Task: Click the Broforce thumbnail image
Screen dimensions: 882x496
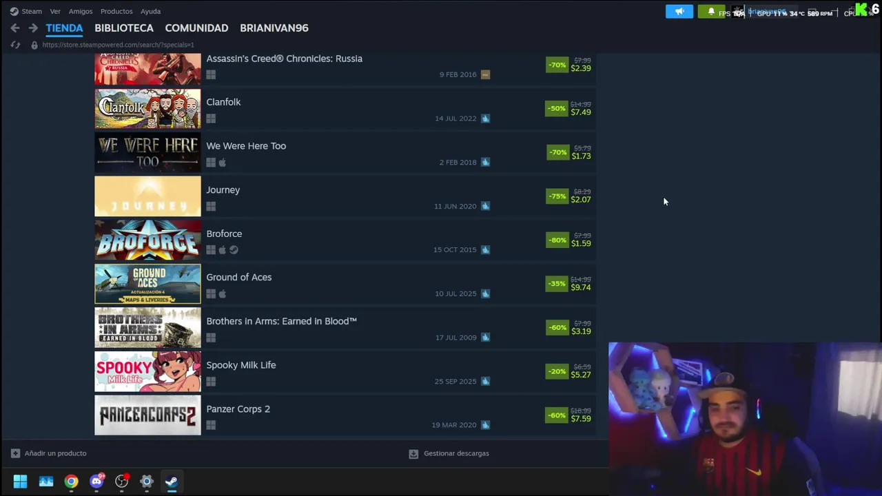Action: pos(147,240)
